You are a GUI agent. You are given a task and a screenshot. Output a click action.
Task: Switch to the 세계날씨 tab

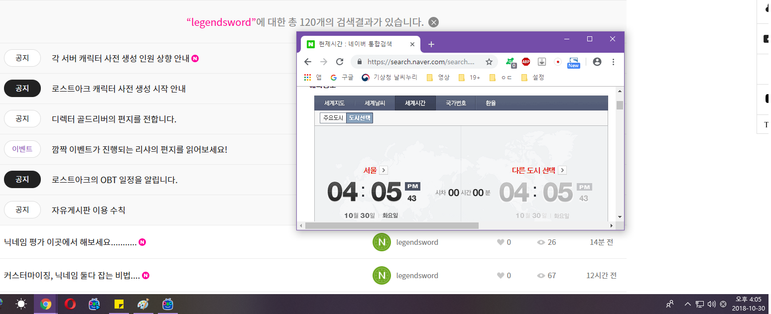point(375,103)
